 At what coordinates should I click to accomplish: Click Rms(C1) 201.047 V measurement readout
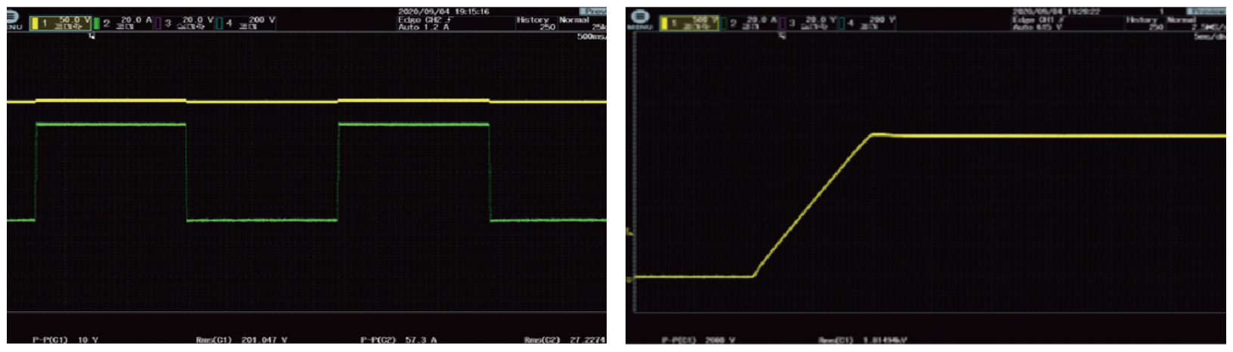[242, 340]
